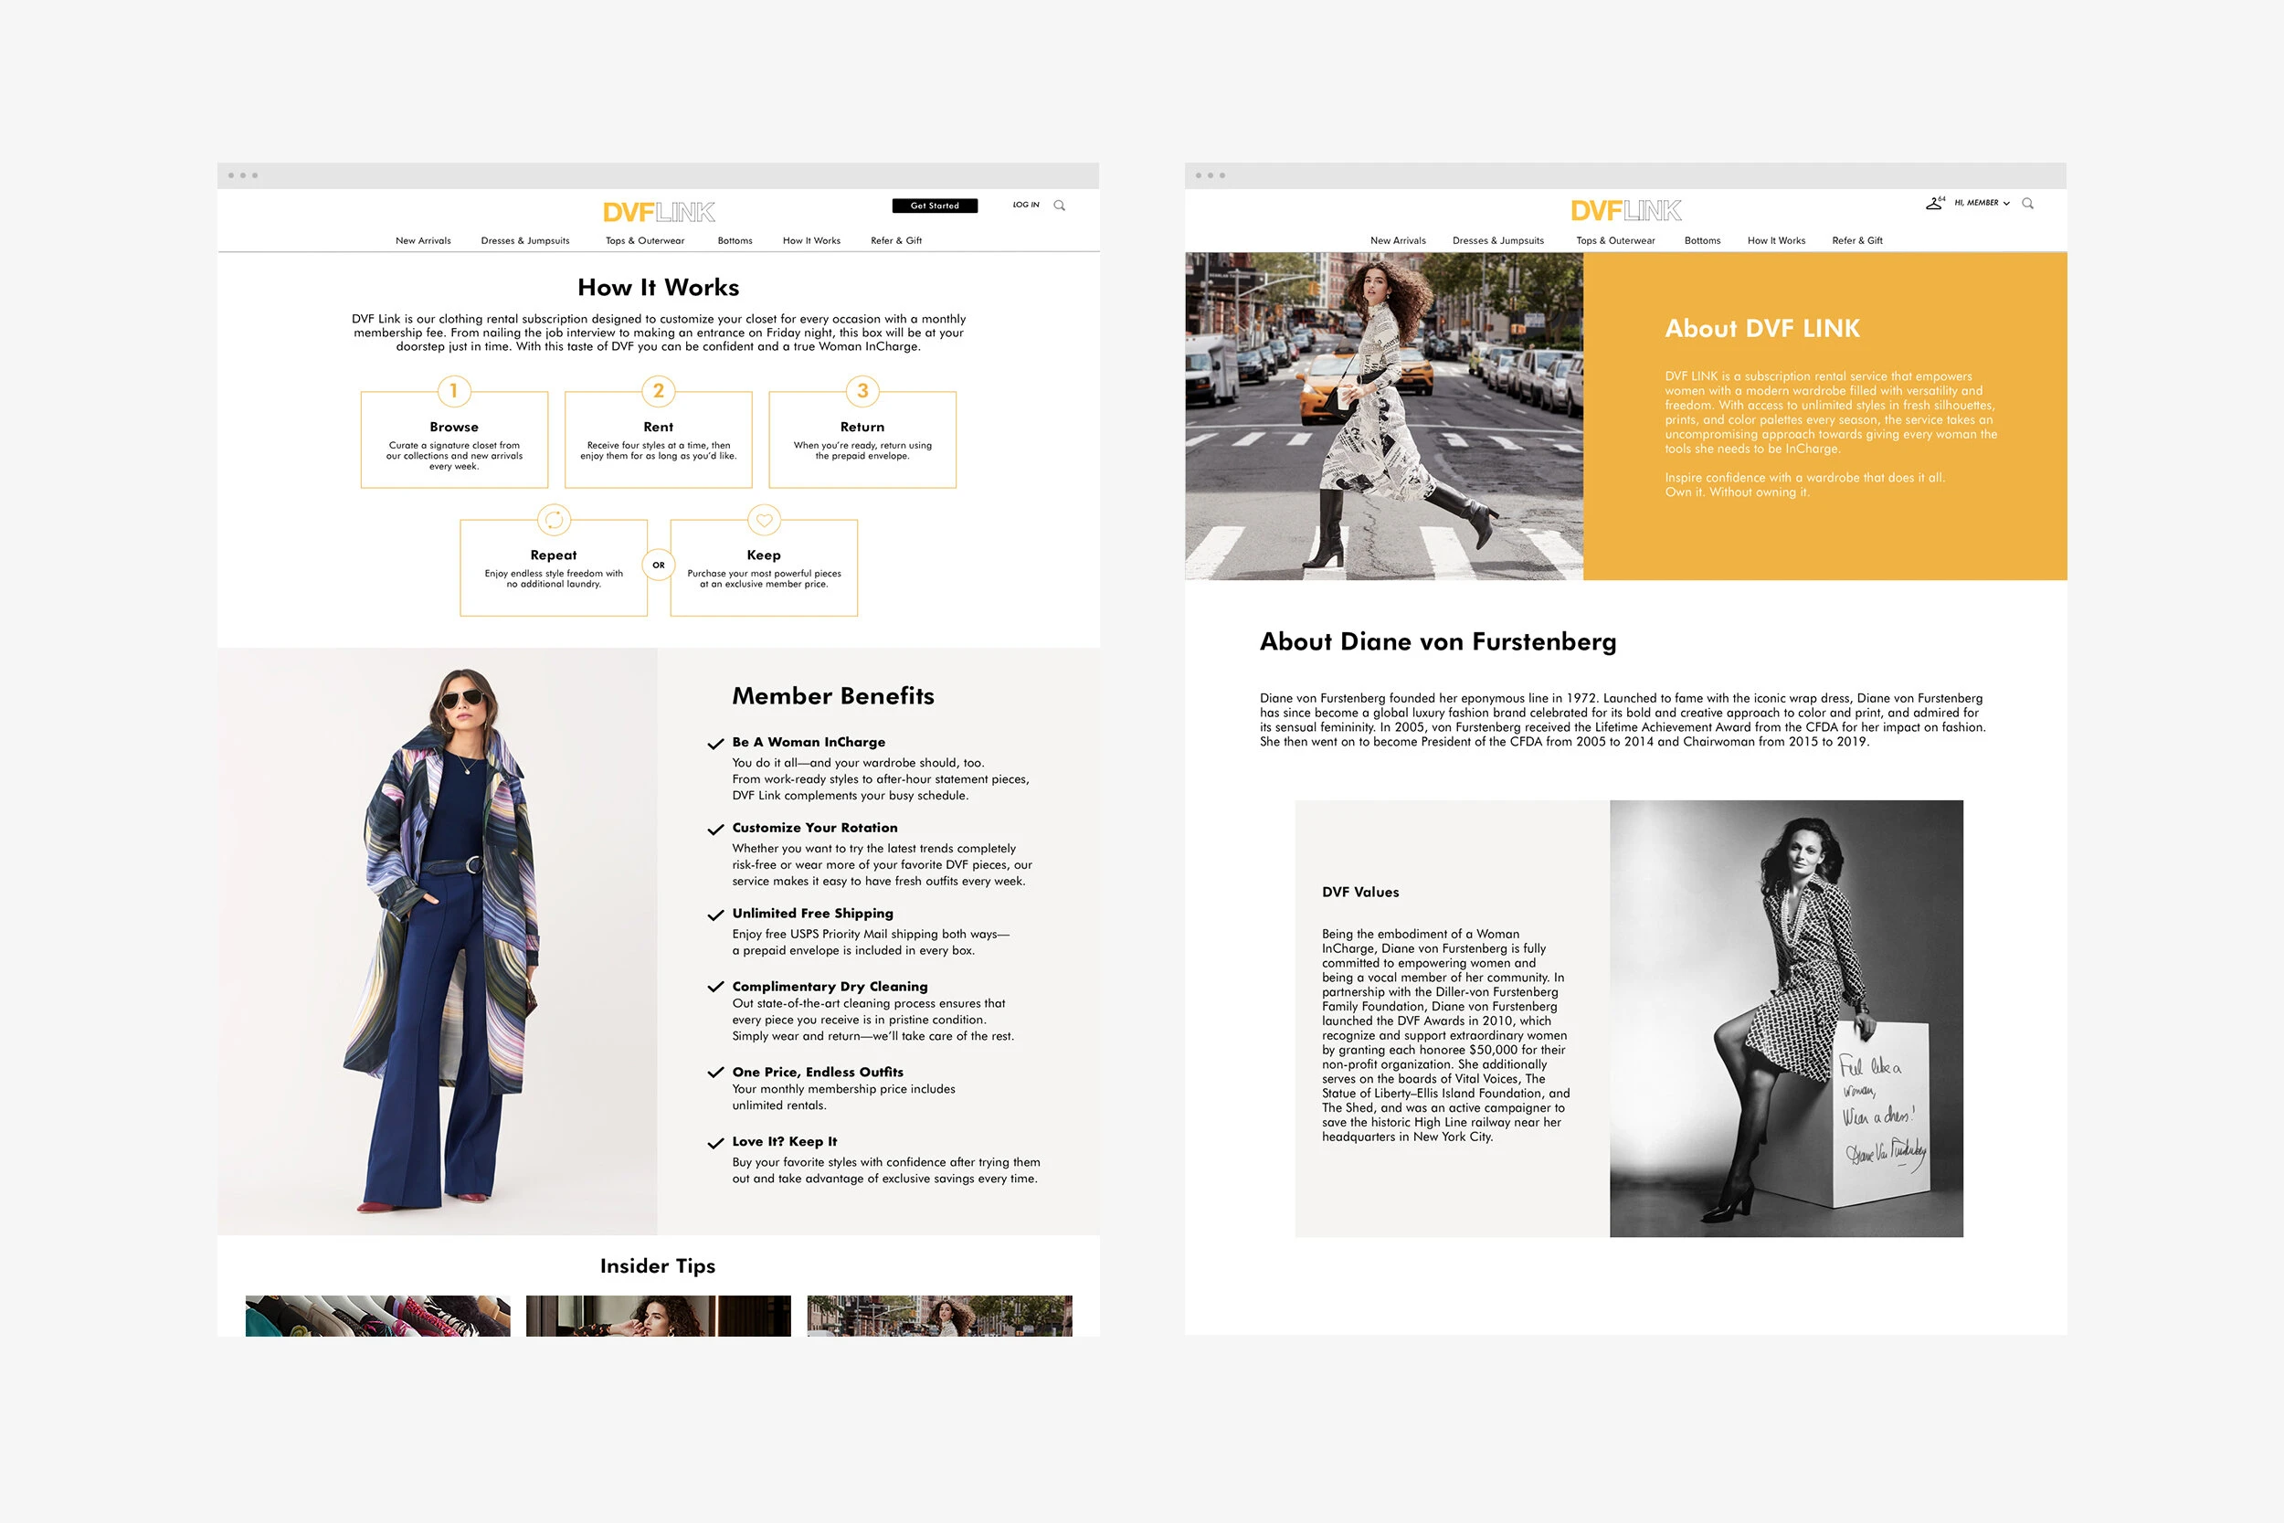Viewport: 2284px width, 1523px height.
Task: Click the third Insider Tips street thumbnail
Action: pyautogui.click(x=940, y=1317)
